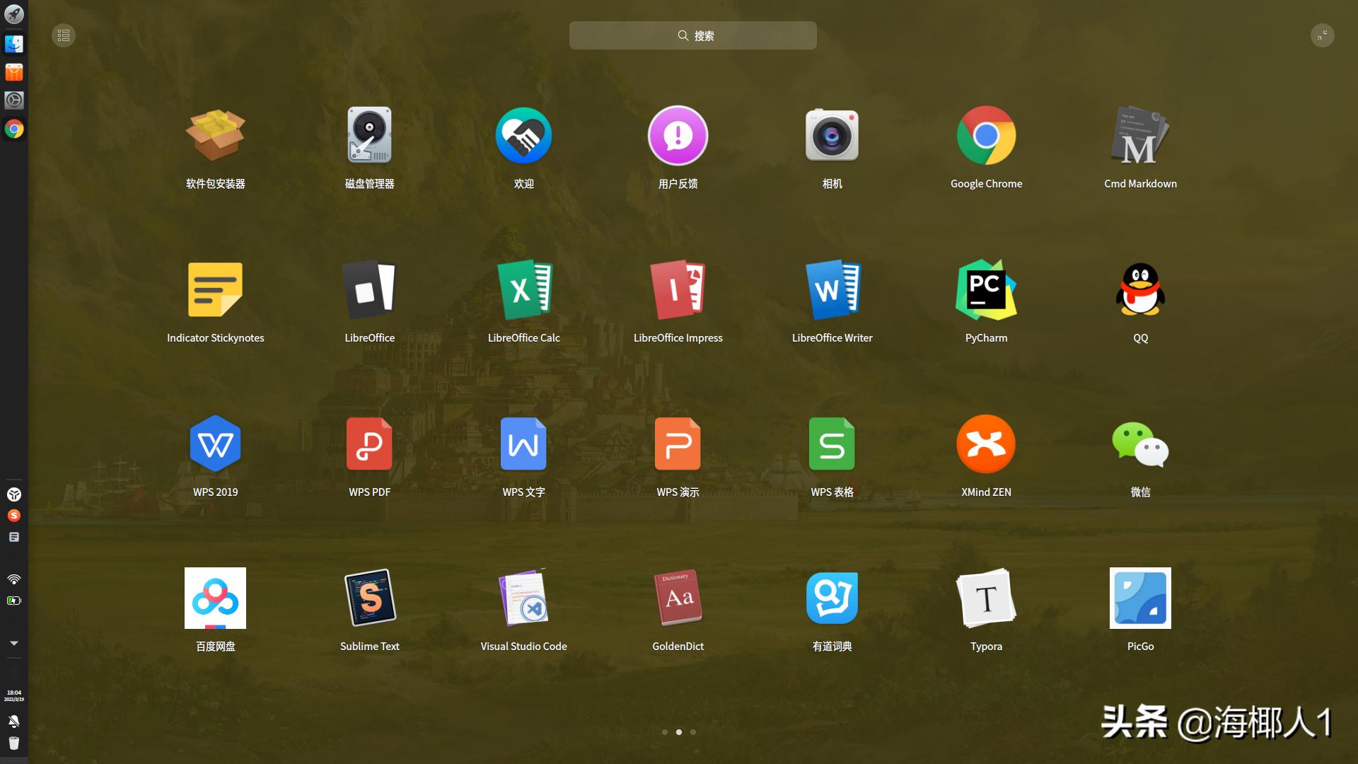
Task: Open Sublime Text application
Action: (369, 598)
